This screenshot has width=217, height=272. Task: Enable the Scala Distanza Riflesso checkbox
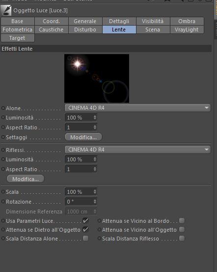tap(182, 239)
